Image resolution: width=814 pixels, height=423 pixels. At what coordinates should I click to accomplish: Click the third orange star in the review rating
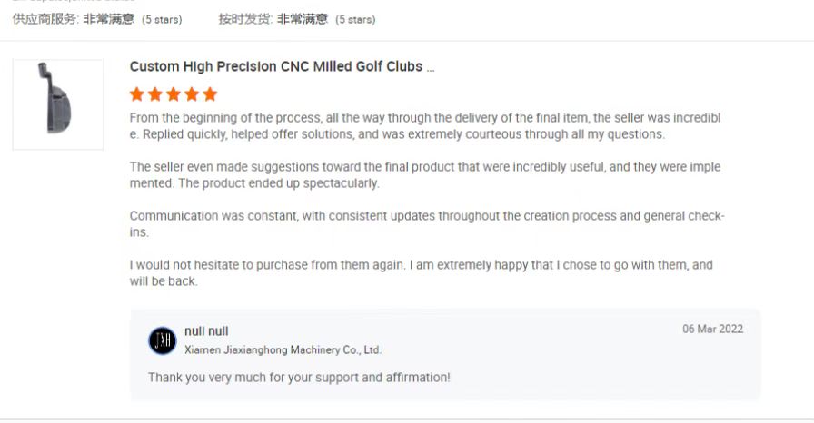click(x=174, y=94)
